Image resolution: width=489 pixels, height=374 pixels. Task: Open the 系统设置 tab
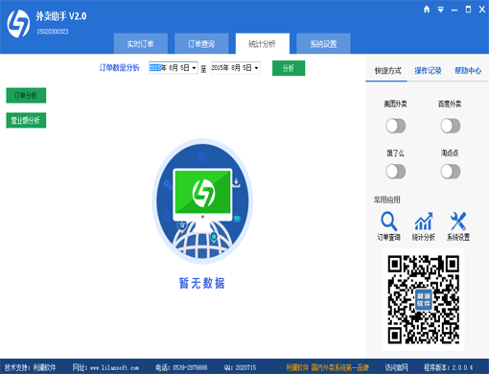coord(323,43)
